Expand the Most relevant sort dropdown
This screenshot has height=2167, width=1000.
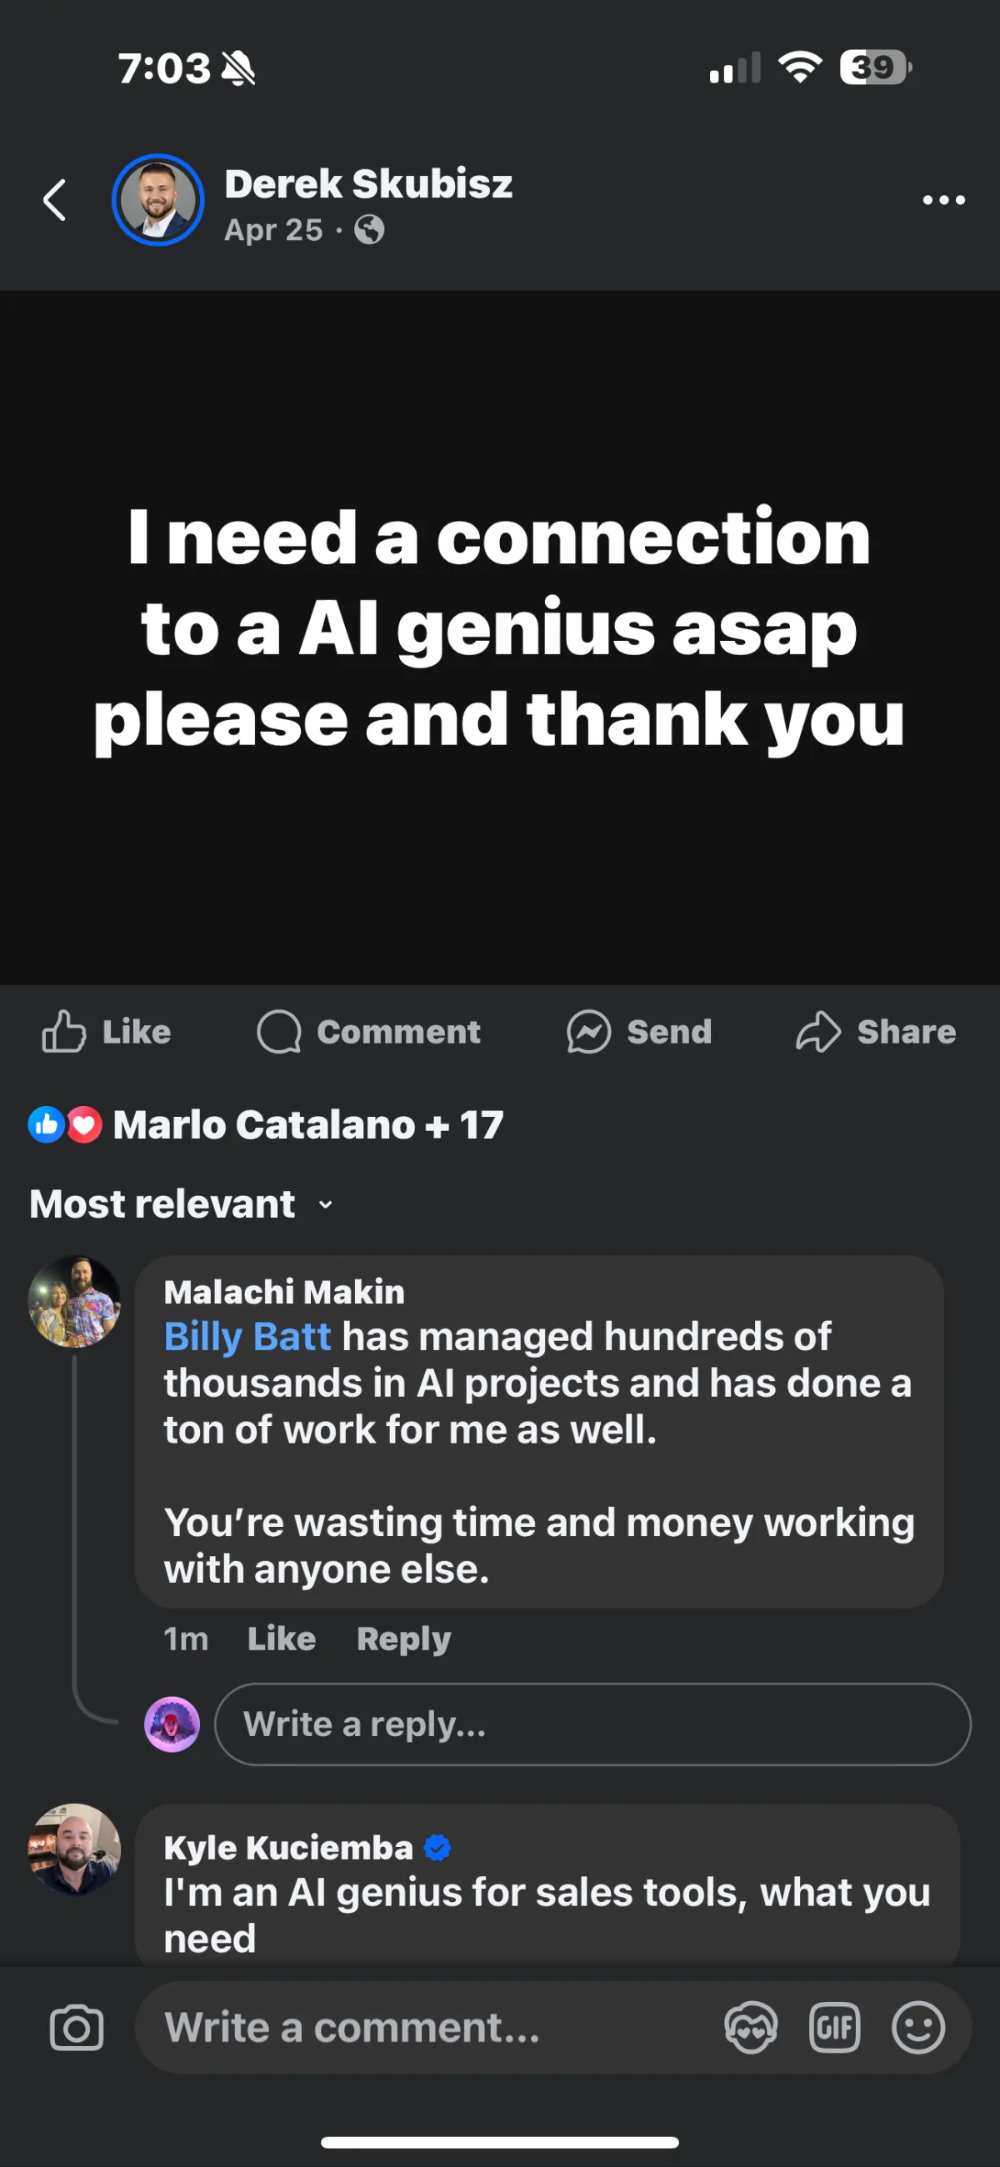[182, 1204]
